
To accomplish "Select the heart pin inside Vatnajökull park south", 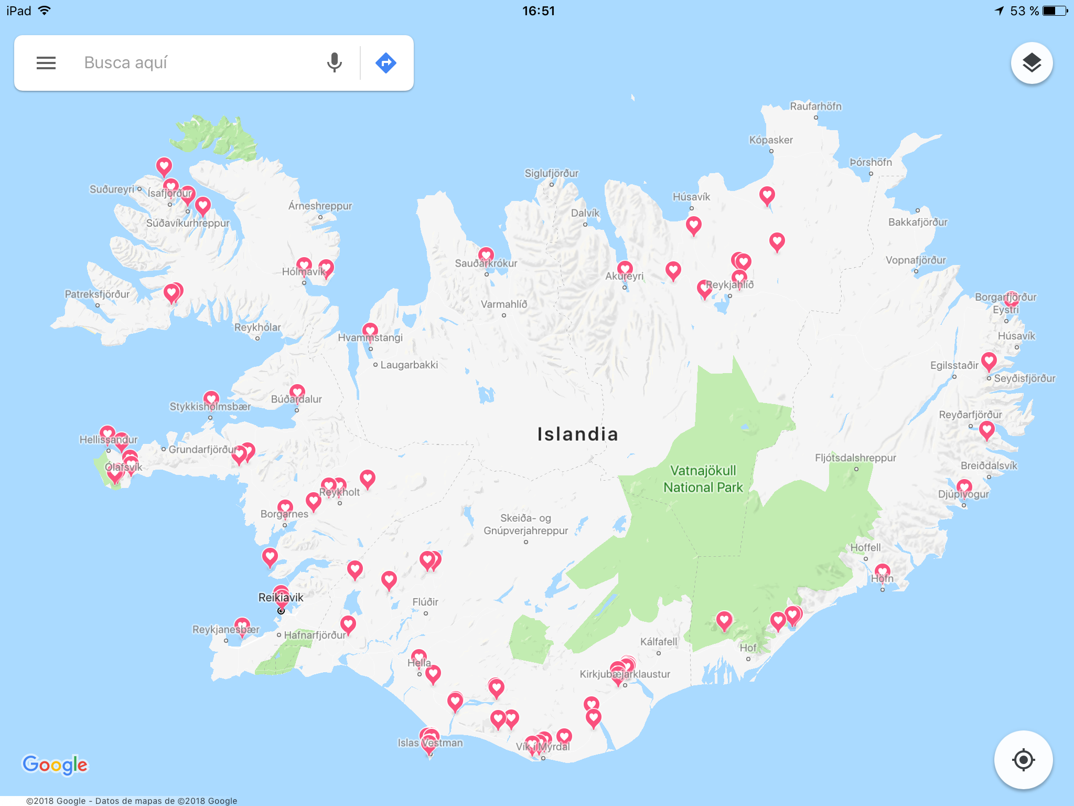I will point(724,621).
